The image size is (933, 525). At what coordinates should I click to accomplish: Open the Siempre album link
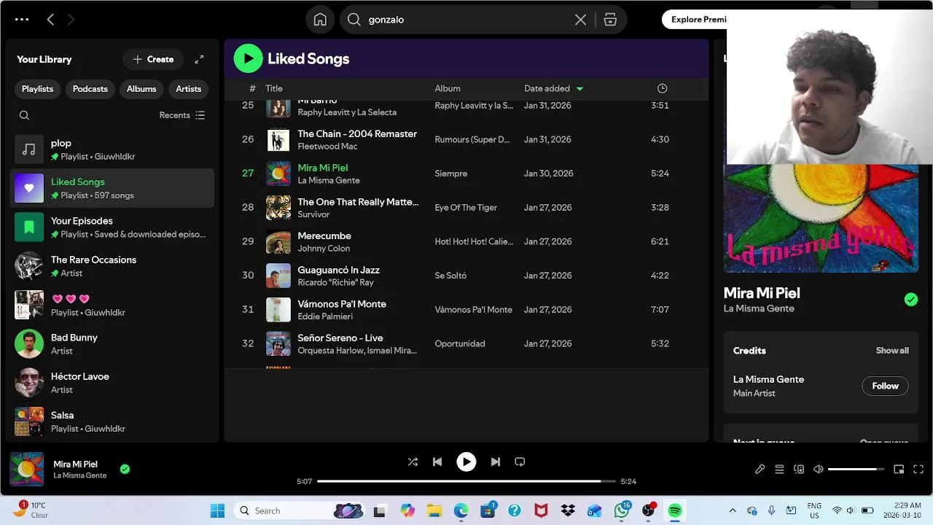click(451, 174)
